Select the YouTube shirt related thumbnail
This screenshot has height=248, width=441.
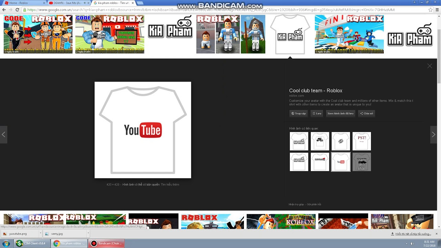[341, 162]
